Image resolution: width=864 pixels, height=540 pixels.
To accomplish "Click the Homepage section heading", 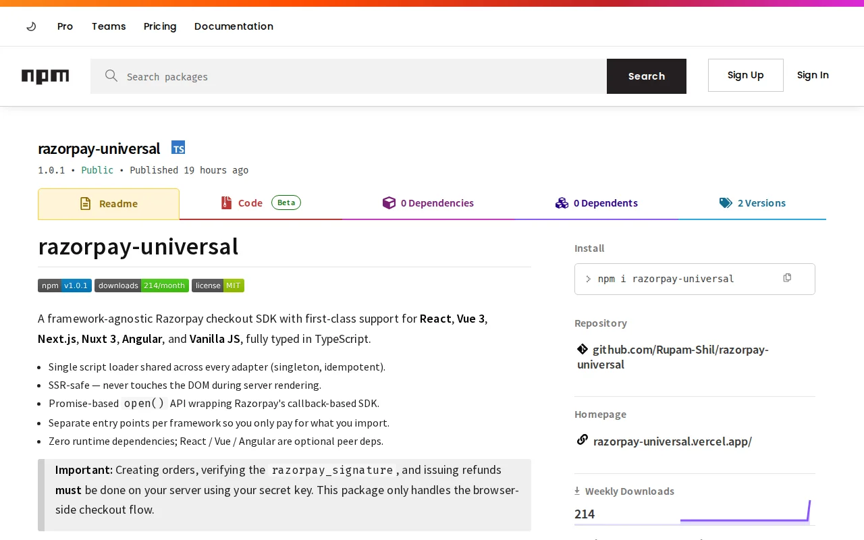I will coord(600,414).
